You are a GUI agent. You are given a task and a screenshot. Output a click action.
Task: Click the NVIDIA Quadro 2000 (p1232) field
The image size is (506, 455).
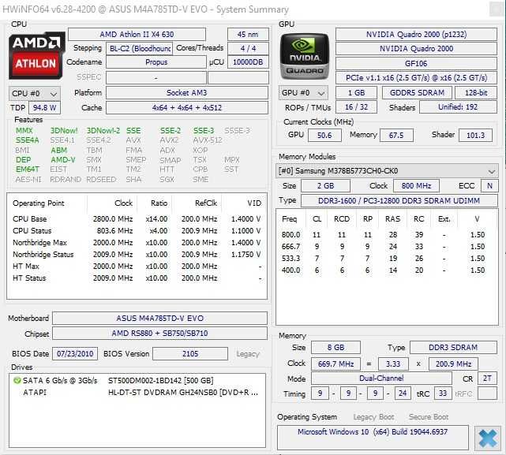[416, 35]
